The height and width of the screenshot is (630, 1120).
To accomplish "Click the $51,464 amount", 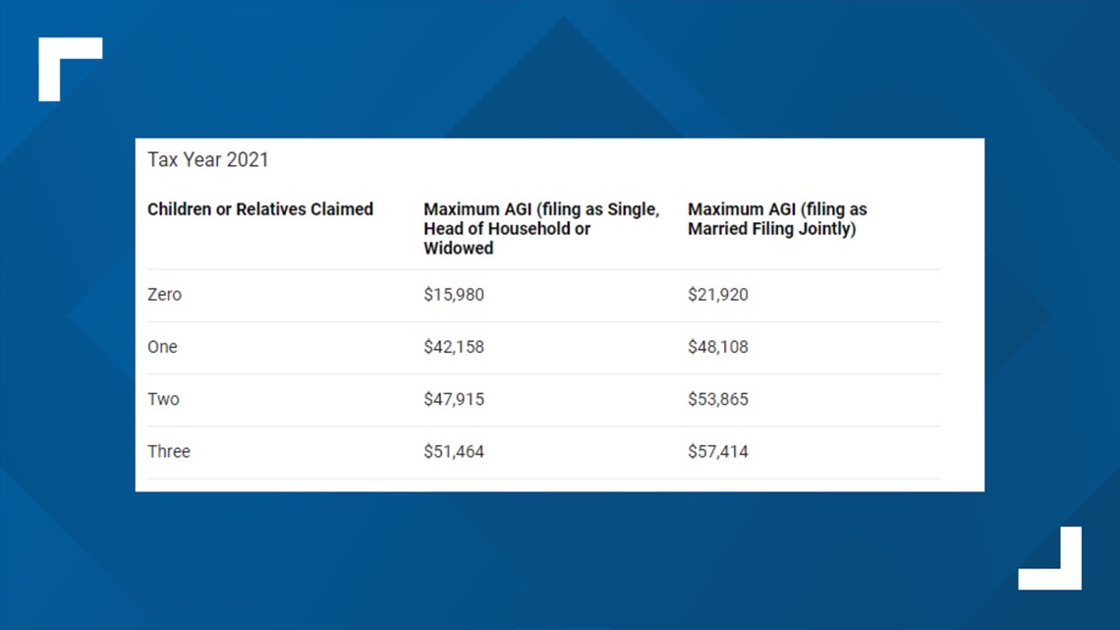I will [x=454, y=451].
